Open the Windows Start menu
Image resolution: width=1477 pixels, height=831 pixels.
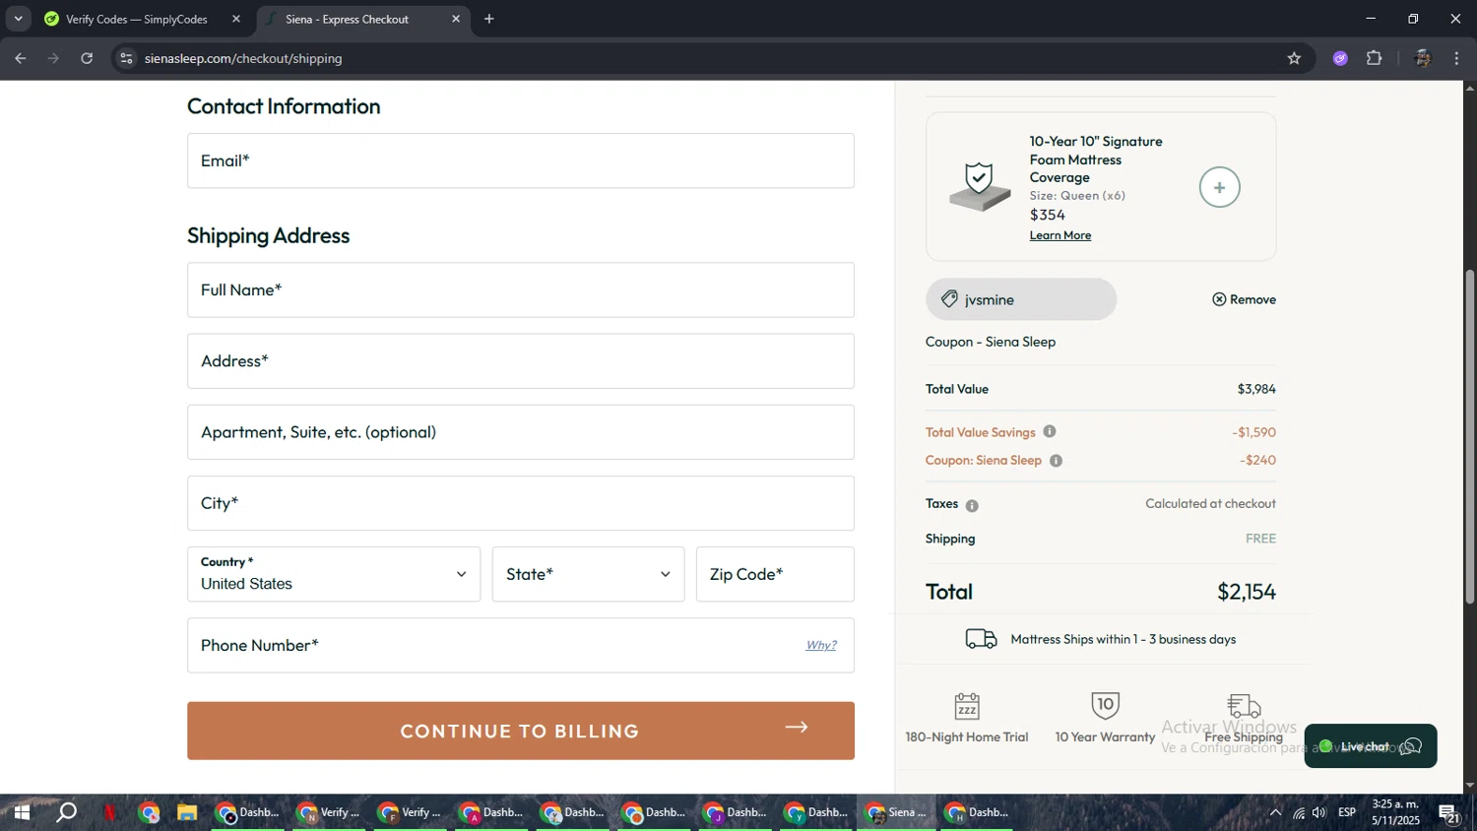(x=21, y=812)
